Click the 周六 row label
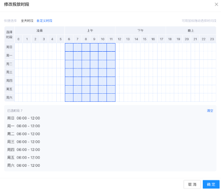 click(9, 98)
